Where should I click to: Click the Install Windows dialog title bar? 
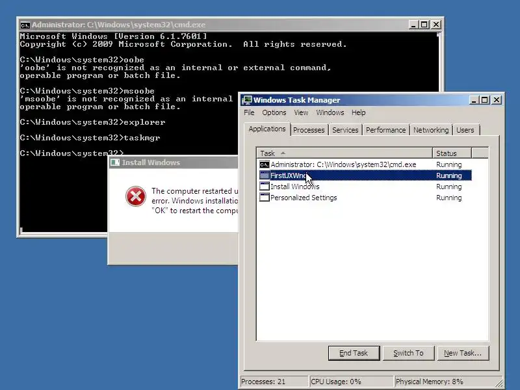click(174, 162)
